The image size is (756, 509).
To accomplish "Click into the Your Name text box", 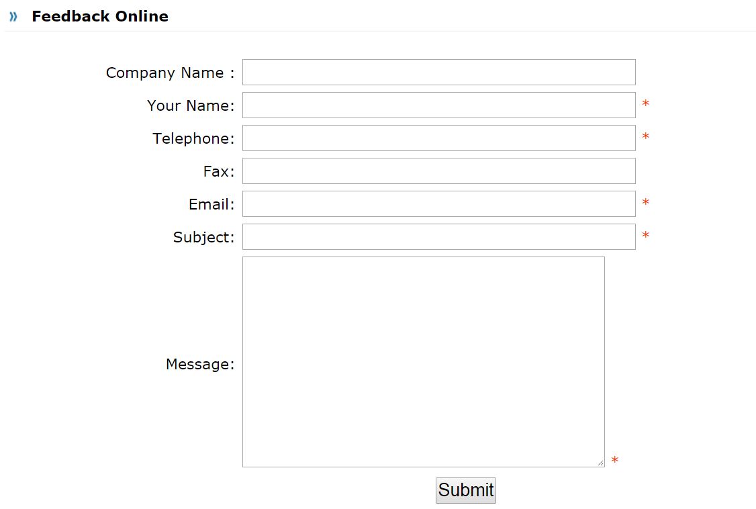I will pos(438,105).
